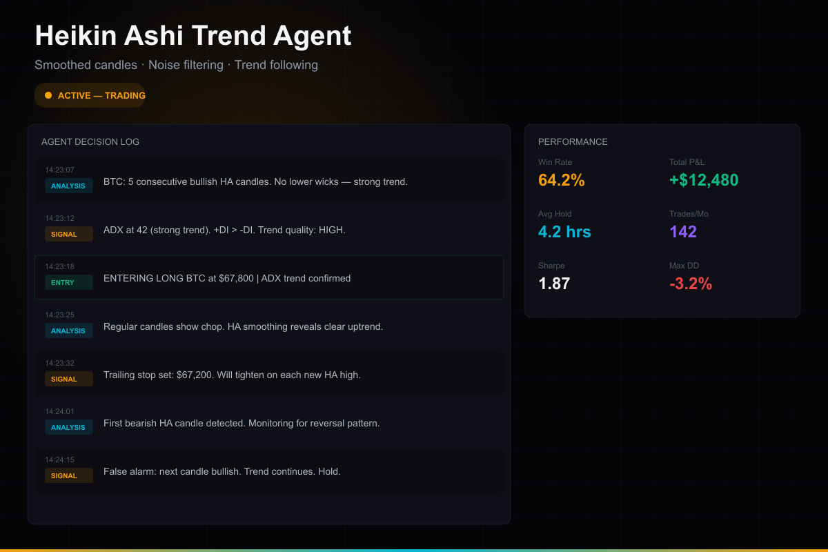The image size is (828, 552).
Task: Select the SIGNAL badge for trailing stop entry
Action: click(x=68, y=379)
